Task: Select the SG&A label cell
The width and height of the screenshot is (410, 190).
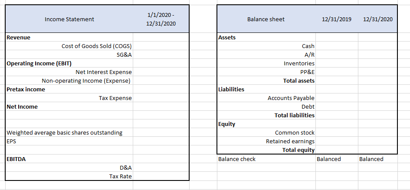Action: pyautogui.click(x=69, y=55)
